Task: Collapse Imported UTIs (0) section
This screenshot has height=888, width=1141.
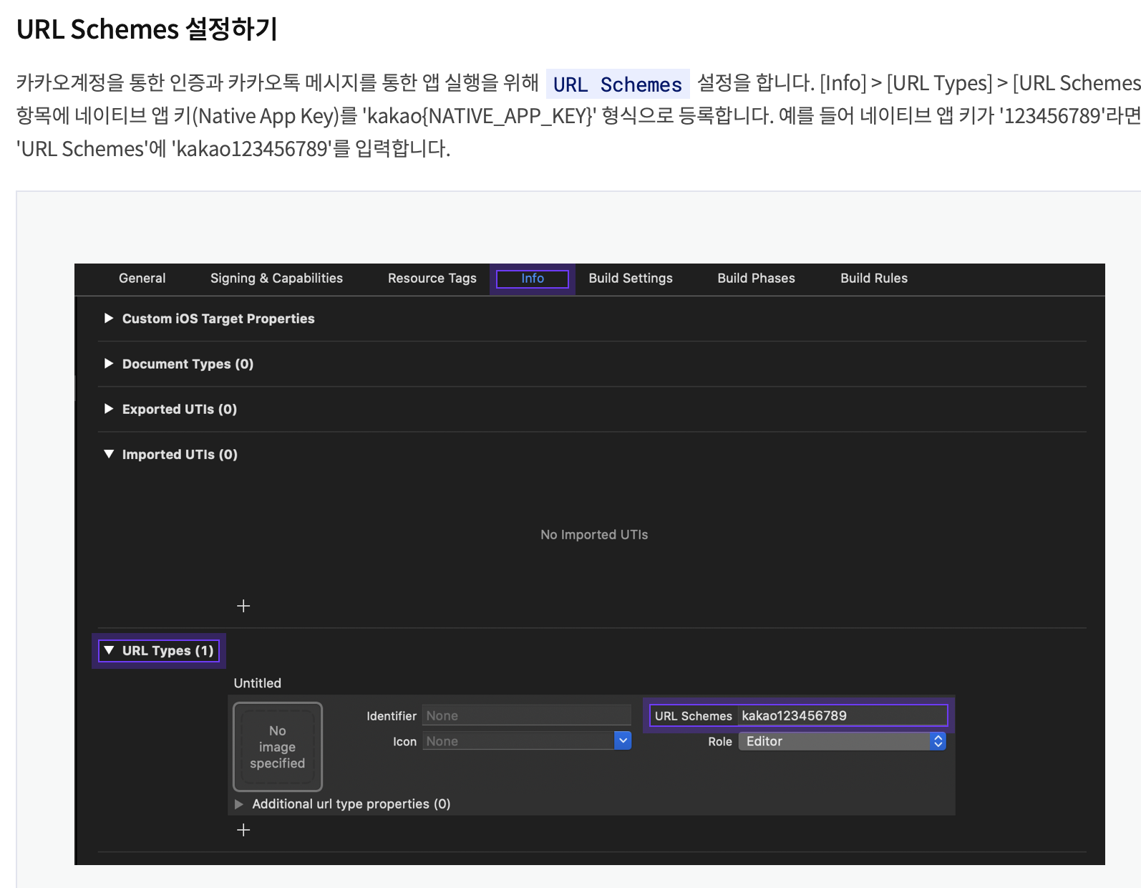Action: pos(109,454)
